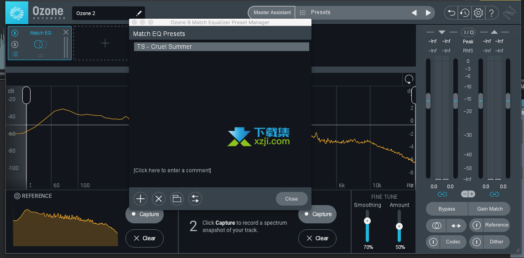Delete the selected Match EQ preset
This screenshot has height=258, width=524.
coord(159,199)
